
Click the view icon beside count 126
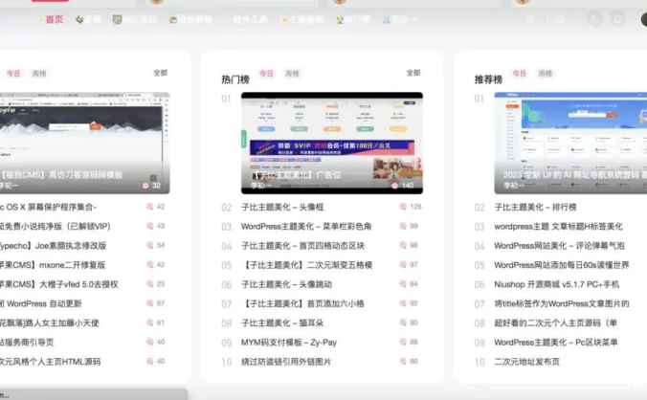point(403,207)
